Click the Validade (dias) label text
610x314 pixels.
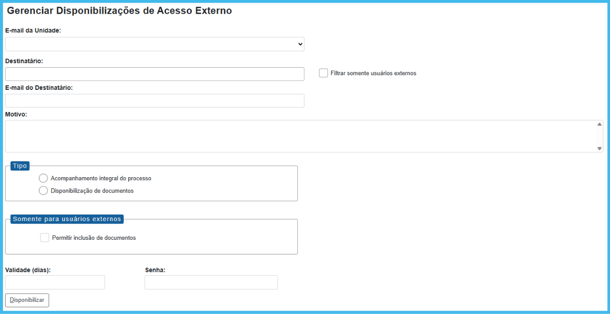tap(28, 270)
